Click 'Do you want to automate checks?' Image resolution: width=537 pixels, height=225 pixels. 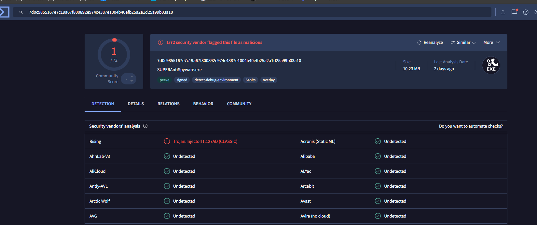coord(471,126)
